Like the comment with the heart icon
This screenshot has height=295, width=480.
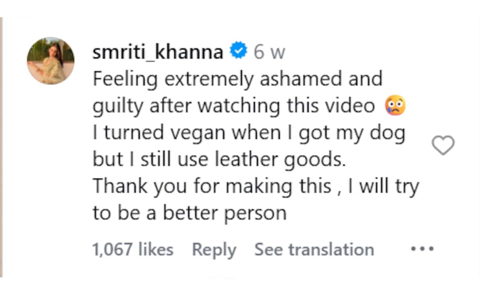coord(444,146)
